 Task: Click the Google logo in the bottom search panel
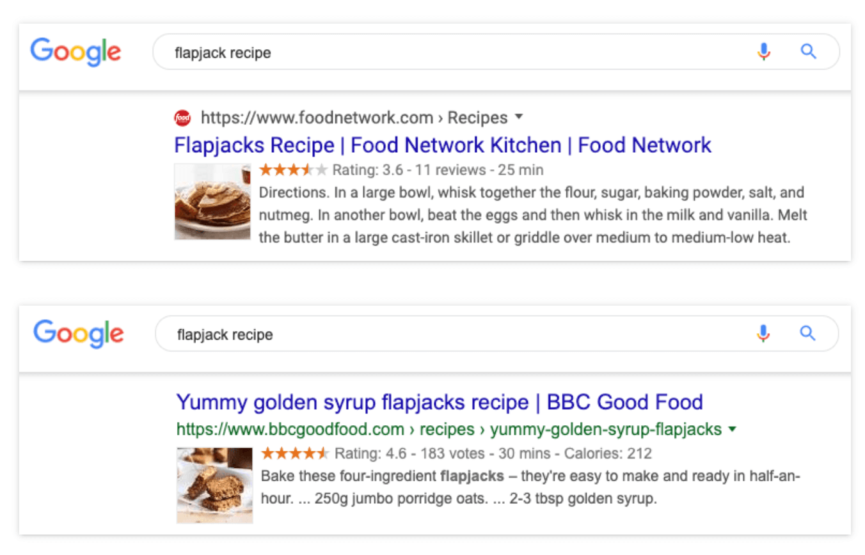[79, 334]
